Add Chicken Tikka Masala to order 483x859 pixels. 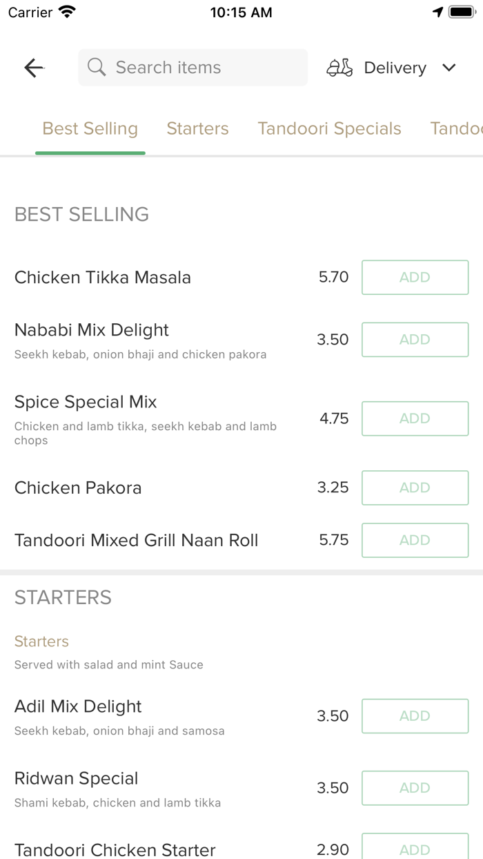(415, 277)
